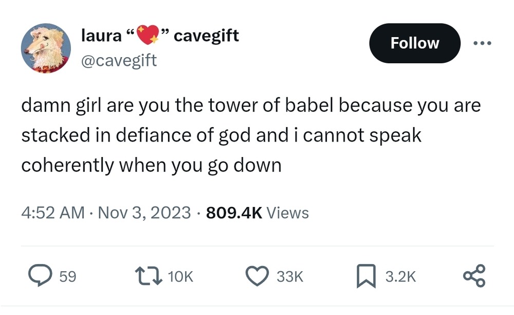
Task: Click the 33K likes count
Action: 290,276
